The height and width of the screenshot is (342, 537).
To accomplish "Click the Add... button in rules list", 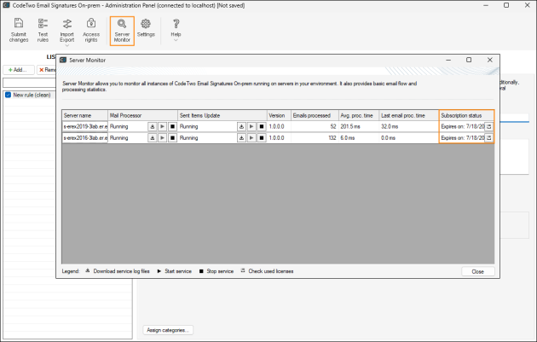I will [19, 70].
